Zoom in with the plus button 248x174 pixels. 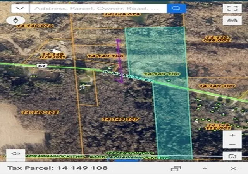point(232,135)
